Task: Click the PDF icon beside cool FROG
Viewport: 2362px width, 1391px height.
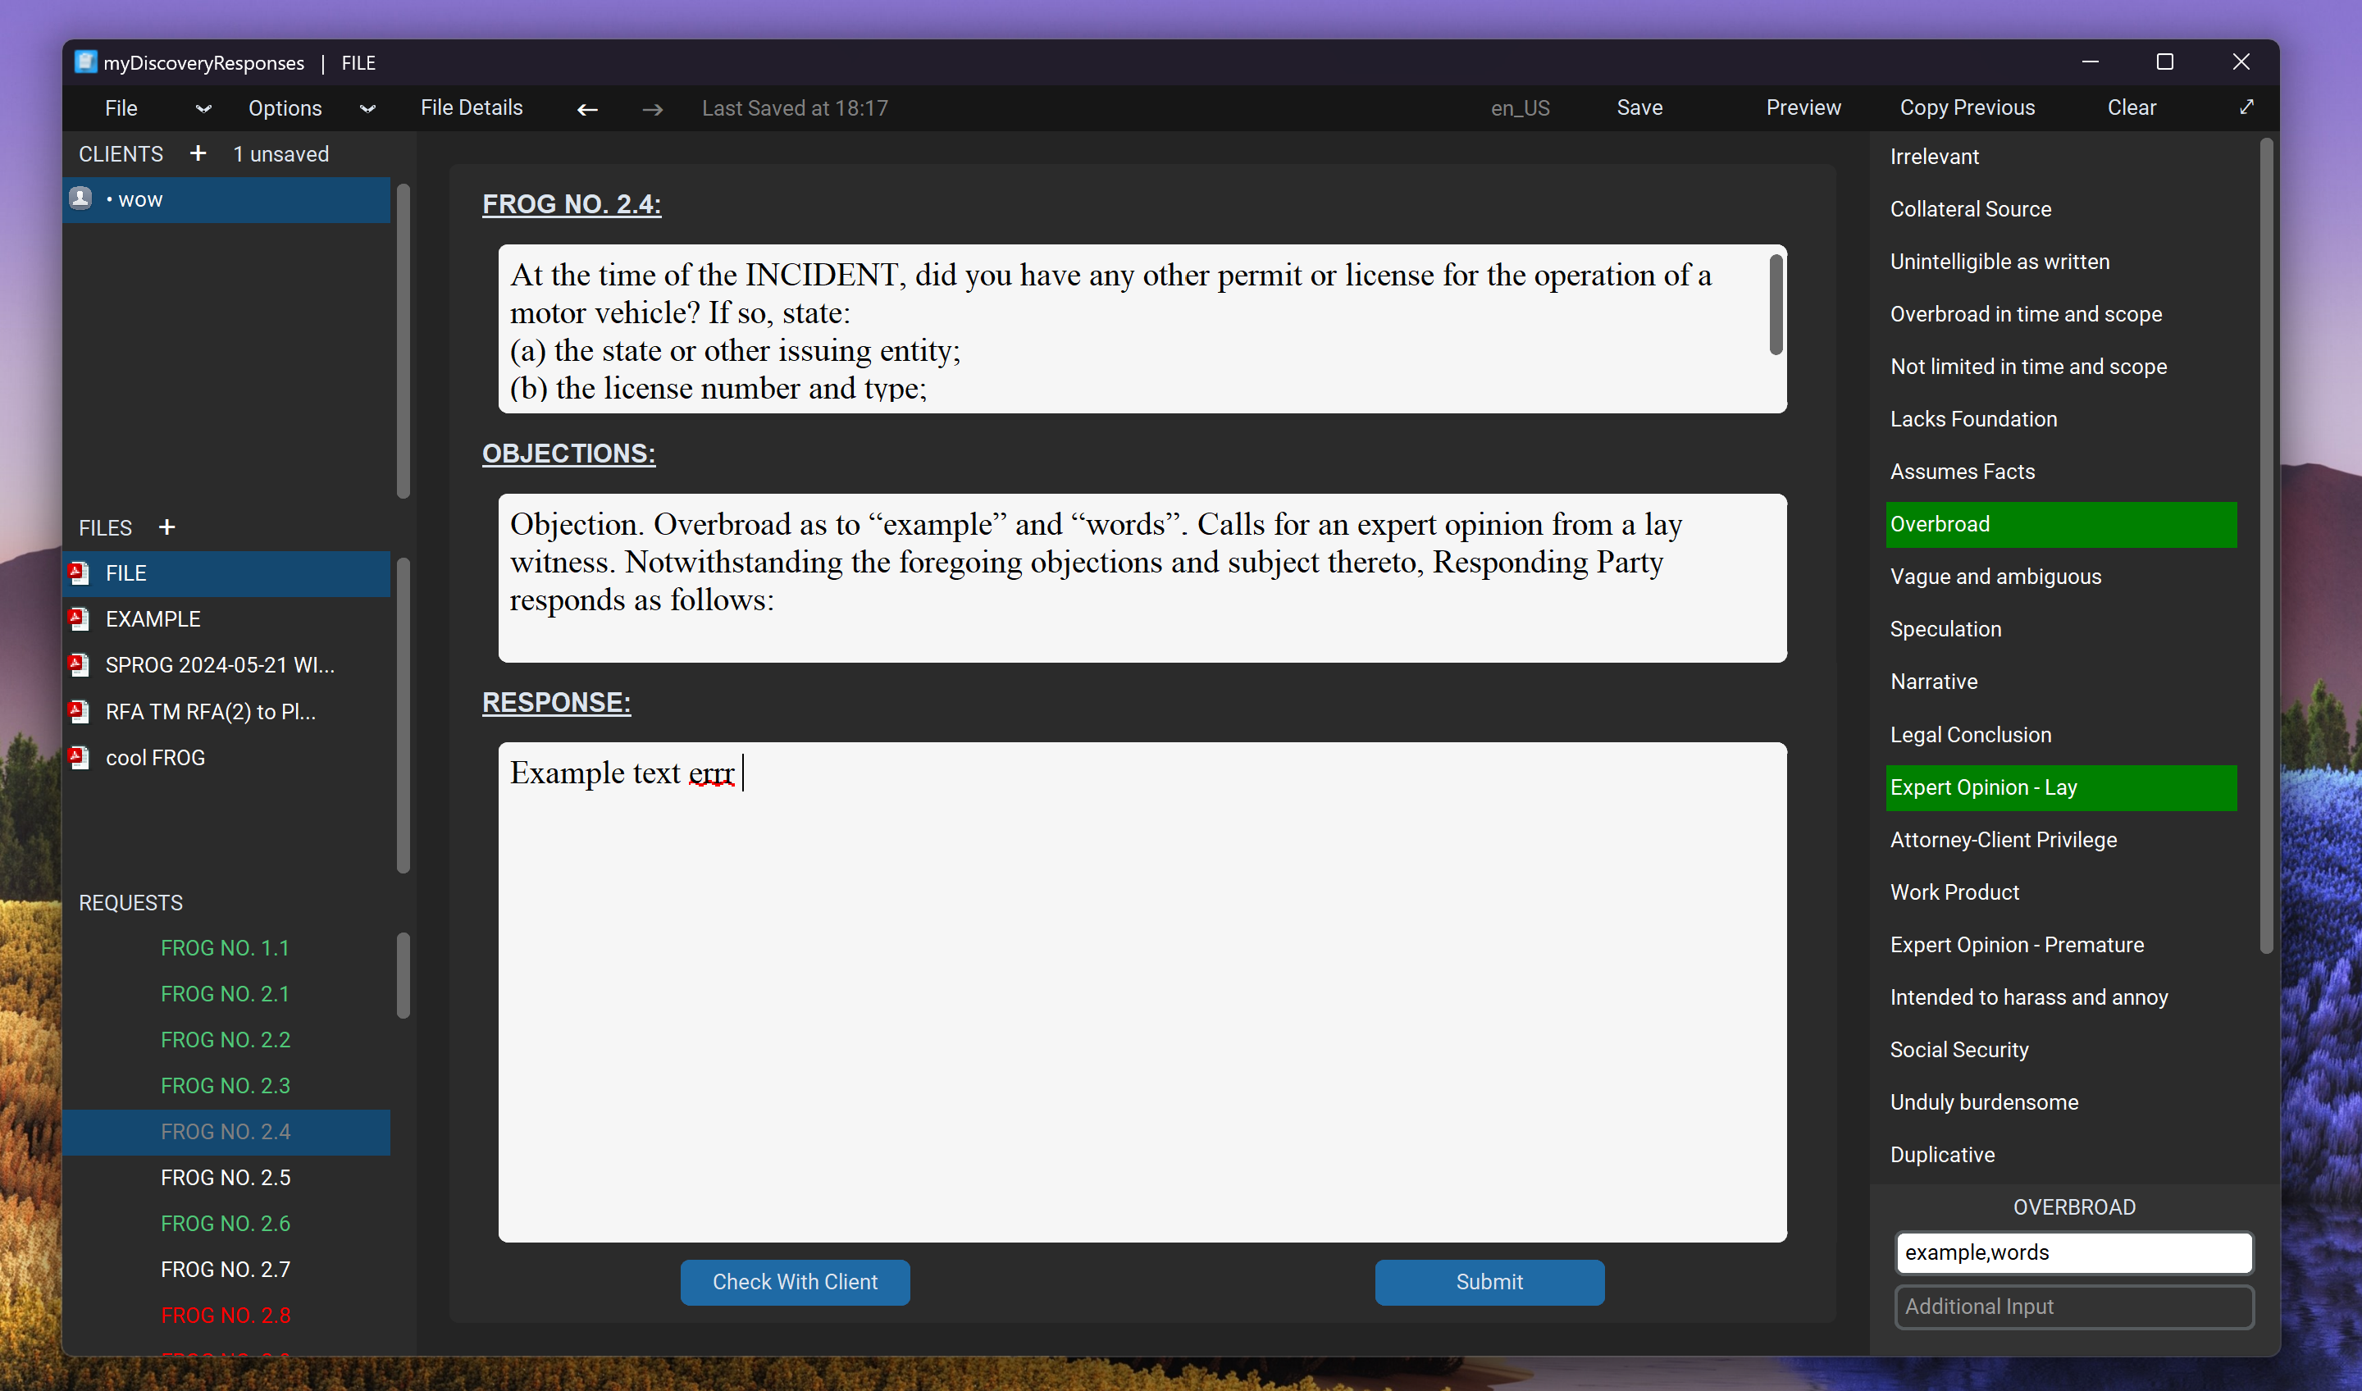Action: [80, 757]
